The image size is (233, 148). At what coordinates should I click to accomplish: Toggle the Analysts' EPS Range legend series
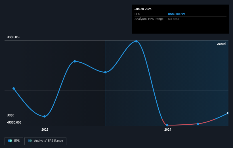coord(45,141)
